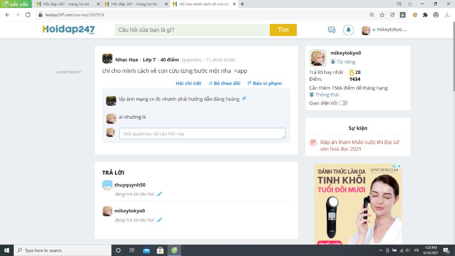Show hidden system tray icons chevron

(380, 250)
